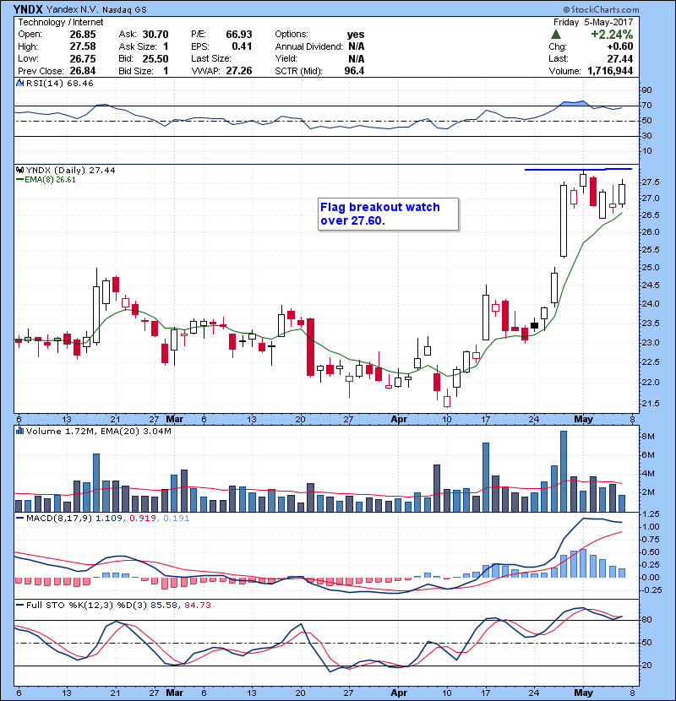Image resolution: width=676 pixels, height=701 pixels.
Task: Click the MACD(8,17,9) legend label
Action: click(x=59, y=519)
